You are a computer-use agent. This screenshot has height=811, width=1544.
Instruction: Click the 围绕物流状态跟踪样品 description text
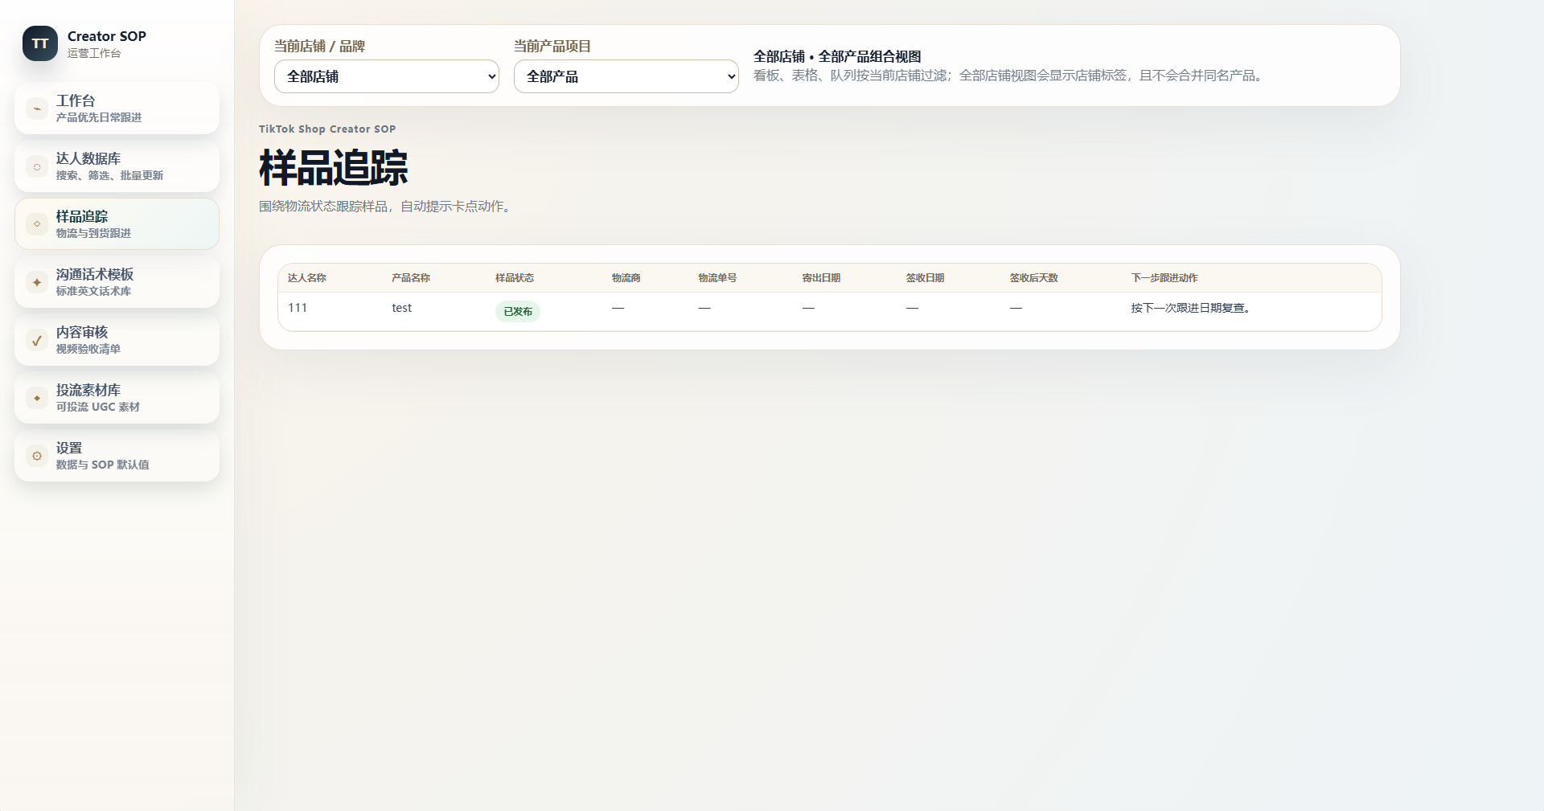pyautogui.click(x=387, y=207)
